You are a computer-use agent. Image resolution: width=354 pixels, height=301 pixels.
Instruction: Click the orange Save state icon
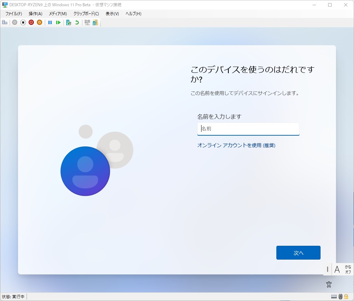pyautogui.click(x=39, y=22)
